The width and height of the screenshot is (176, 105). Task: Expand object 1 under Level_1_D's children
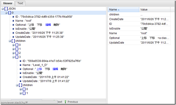(20, 93)
